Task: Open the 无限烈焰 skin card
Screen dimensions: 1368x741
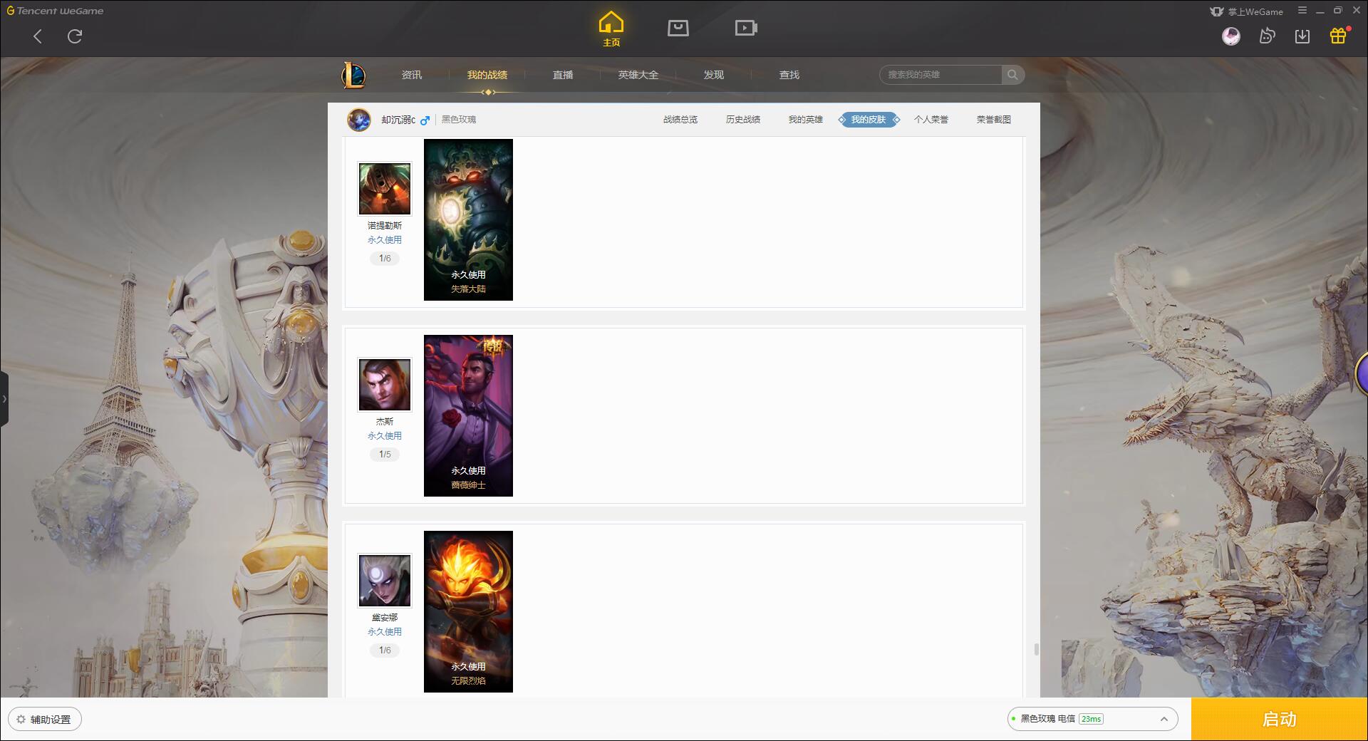Action: click(x=468, y=611)
